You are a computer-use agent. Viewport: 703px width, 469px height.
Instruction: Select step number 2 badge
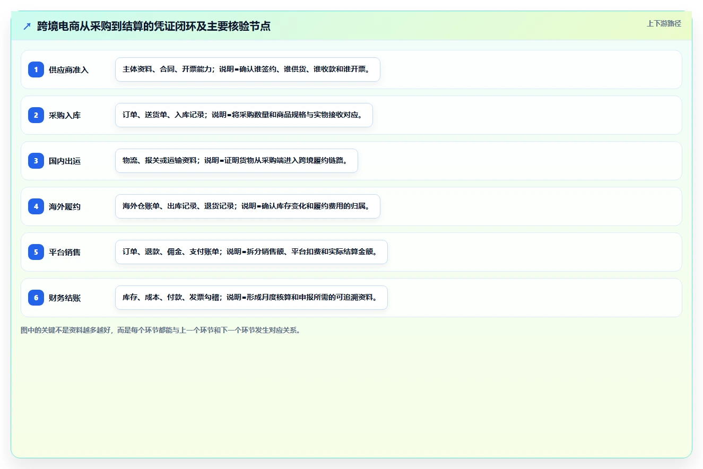36,115
